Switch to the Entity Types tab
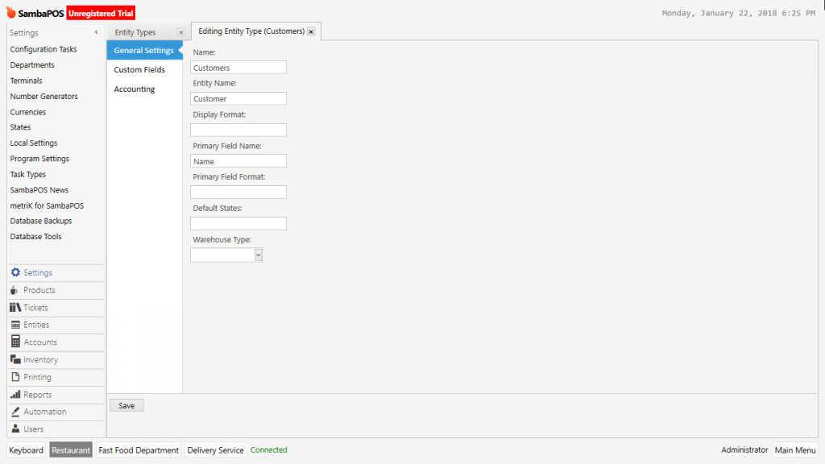The image size is (825, 464). (x=135, y=32)
